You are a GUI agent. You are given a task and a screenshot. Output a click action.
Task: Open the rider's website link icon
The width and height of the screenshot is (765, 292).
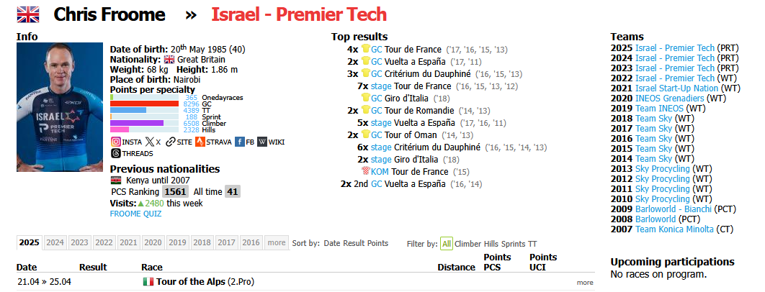170,142
